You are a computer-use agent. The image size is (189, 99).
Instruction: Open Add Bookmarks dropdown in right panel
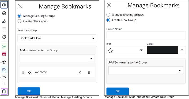tap(146, 70)
